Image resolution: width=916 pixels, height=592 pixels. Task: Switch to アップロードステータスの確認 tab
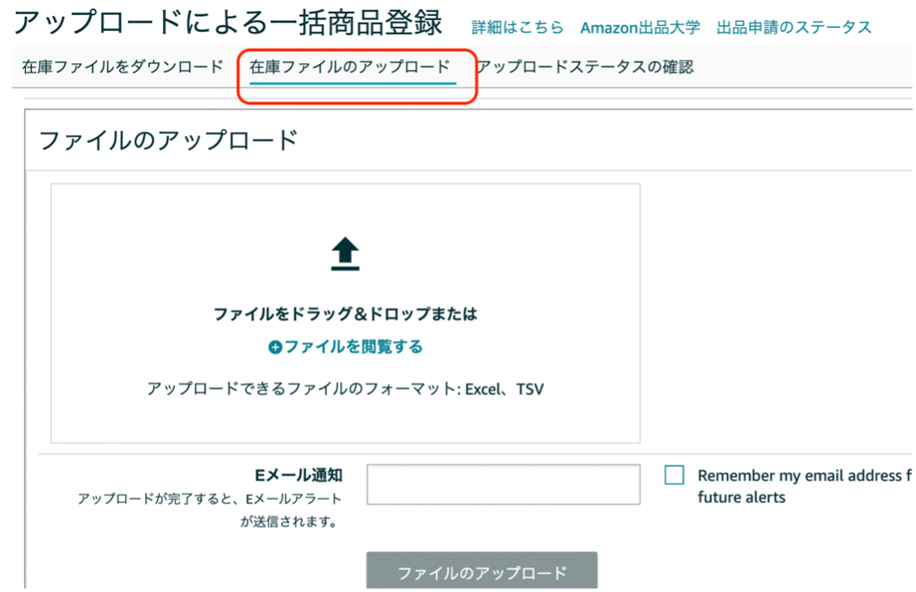click(x=588, y=67)
